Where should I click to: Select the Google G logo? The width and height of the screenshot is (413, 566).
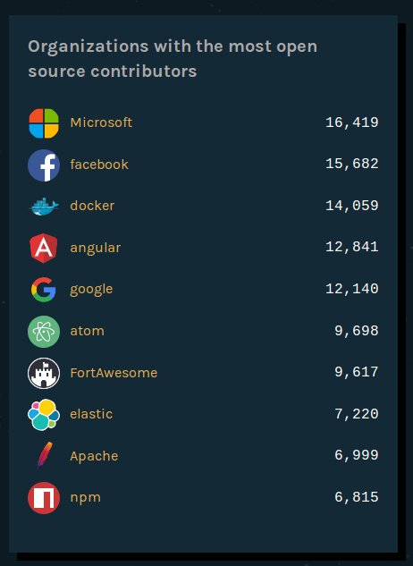pos(44,290)
